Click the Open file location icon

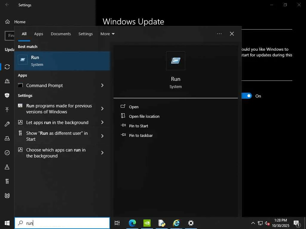click(x=123, y=116)
